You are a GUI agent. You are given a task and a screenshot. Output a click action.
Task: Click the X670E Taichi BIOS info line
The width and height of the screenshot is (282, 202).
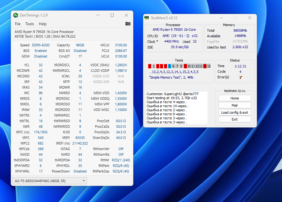pos(45,36)
